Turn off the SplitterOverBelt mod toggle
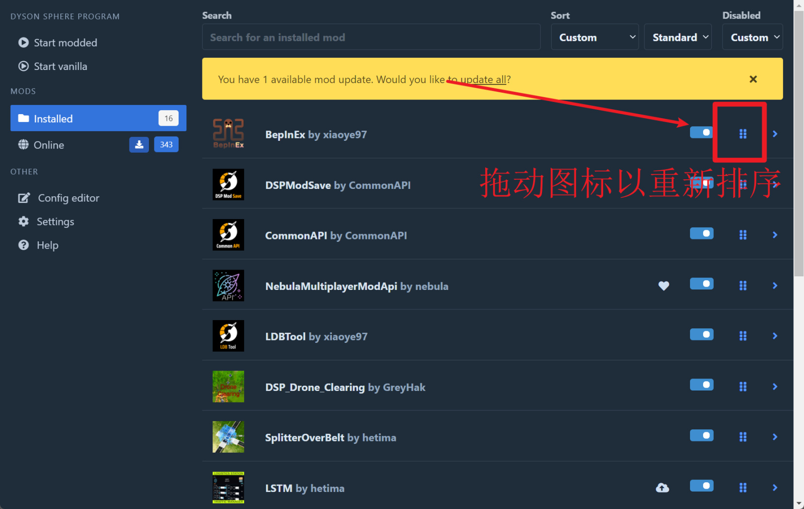804x509 pixels. tap(702, 435)
